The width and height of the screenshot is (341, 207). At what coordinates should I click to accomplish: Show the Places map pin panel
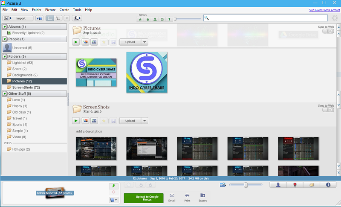point(295,185)
